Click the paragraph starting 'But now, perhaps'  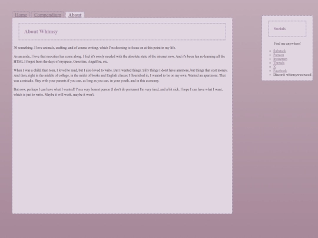pos(118,92)
